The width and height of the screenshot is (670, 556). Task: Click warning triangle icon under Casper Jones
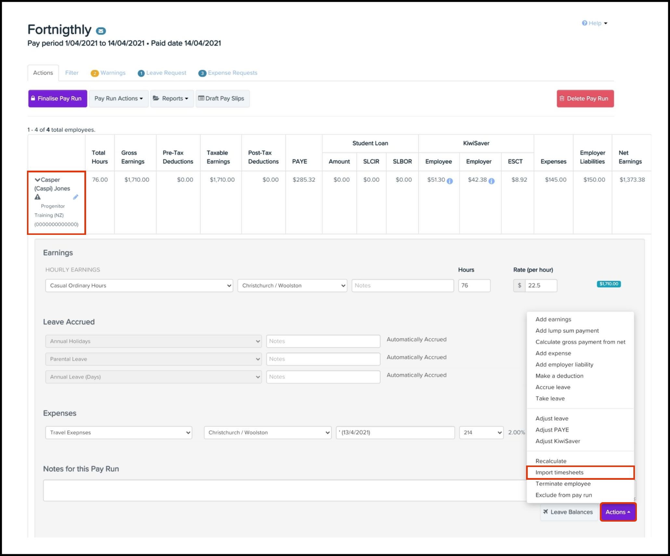tap(38, 197)
